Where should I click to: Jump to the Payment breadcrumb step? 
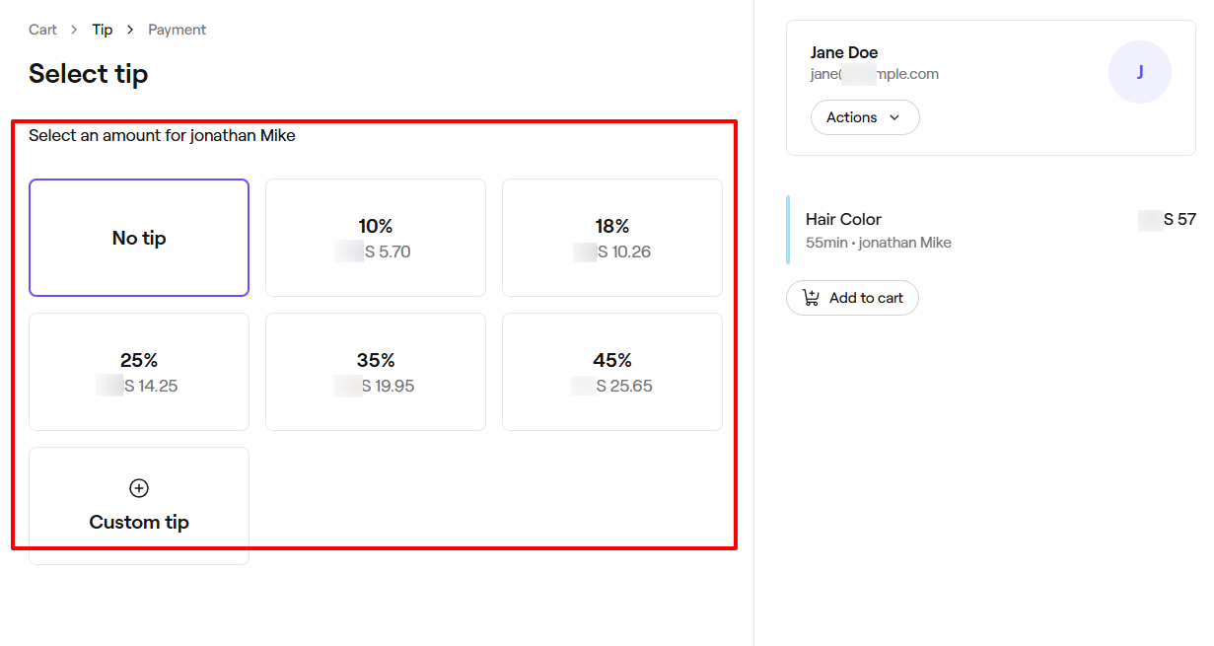pyautogui.click(x=178, y=30)
